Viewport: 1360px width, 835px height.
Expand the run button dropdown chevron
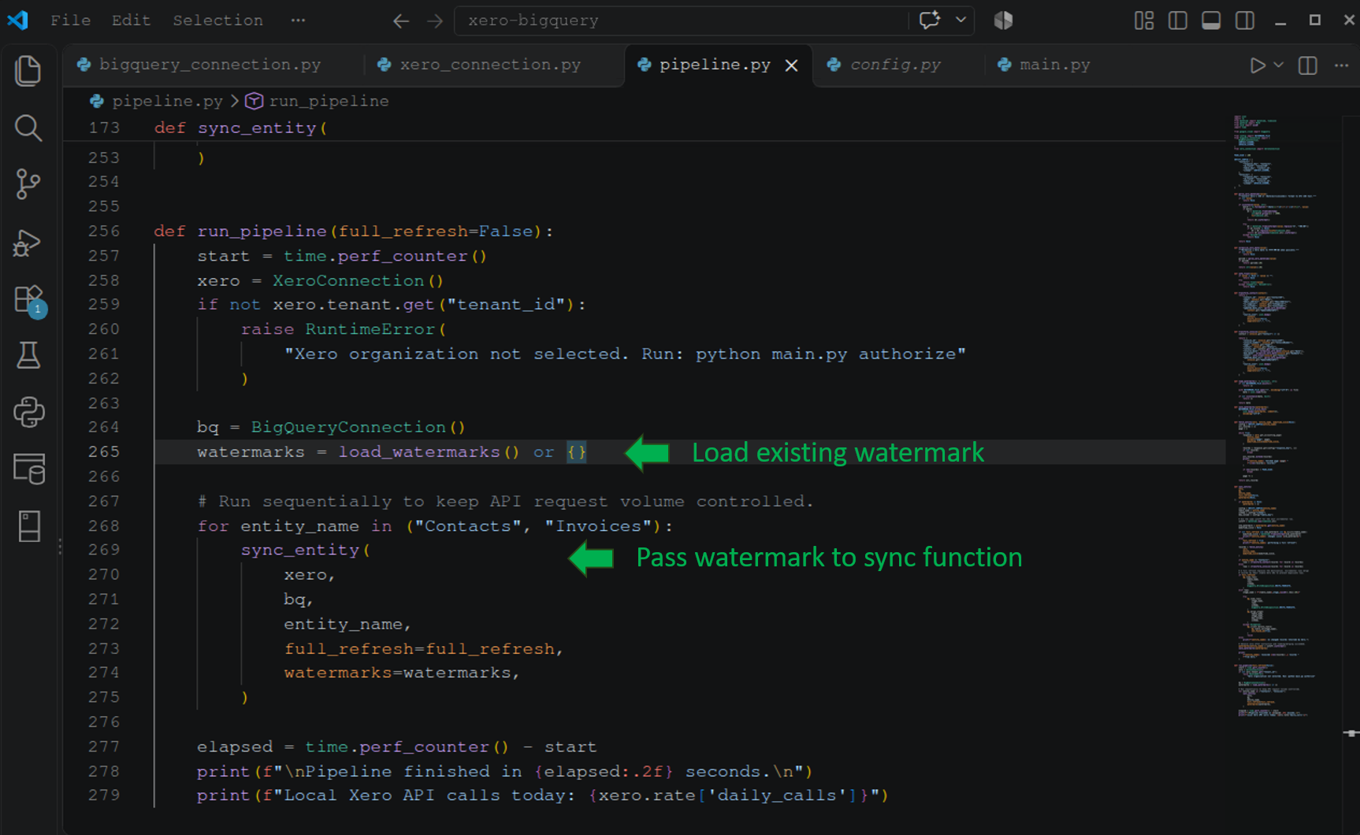tap(1279, 65)
